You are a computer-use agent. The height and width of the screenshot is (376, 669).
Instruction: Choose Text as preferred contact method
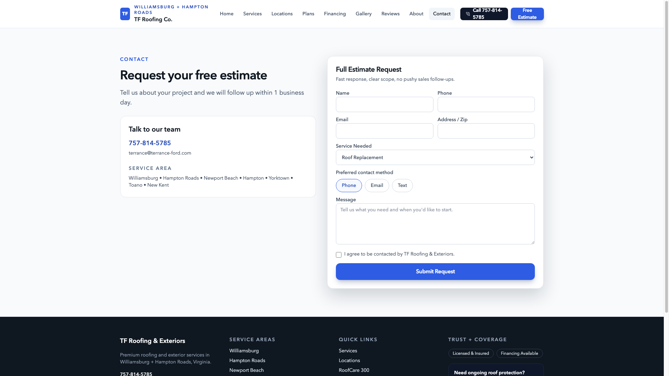[x=402, y=186]
